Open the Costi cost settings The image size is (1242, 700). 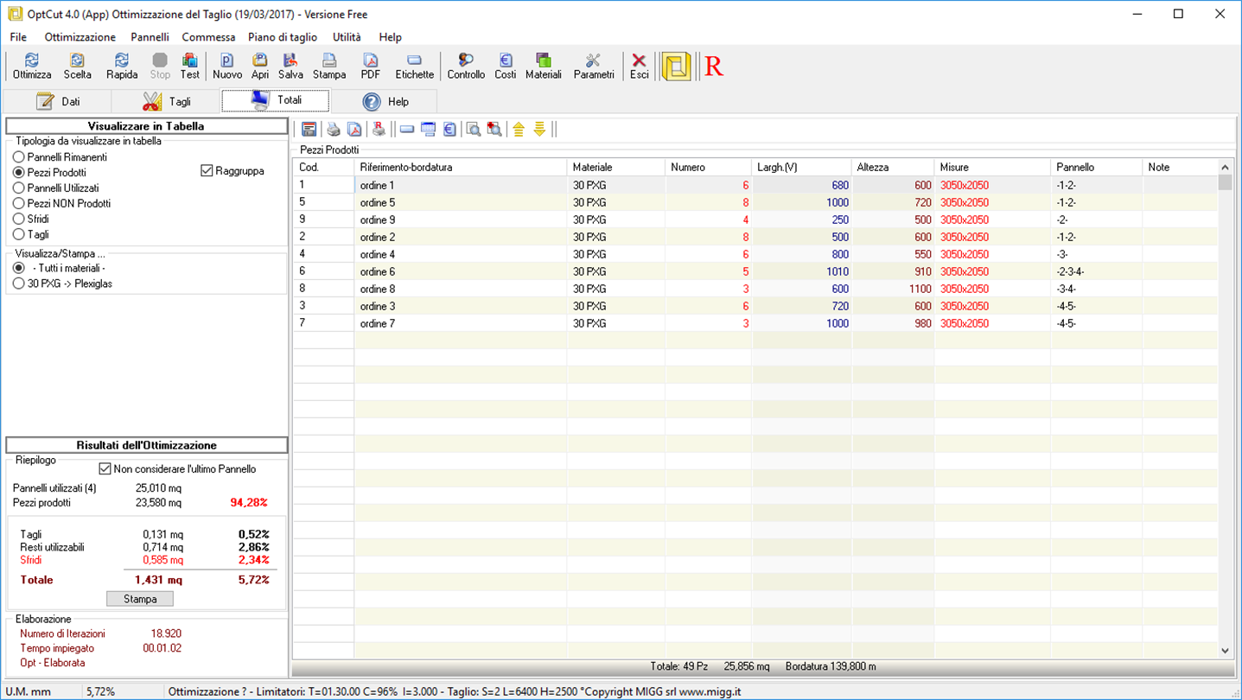505,66
